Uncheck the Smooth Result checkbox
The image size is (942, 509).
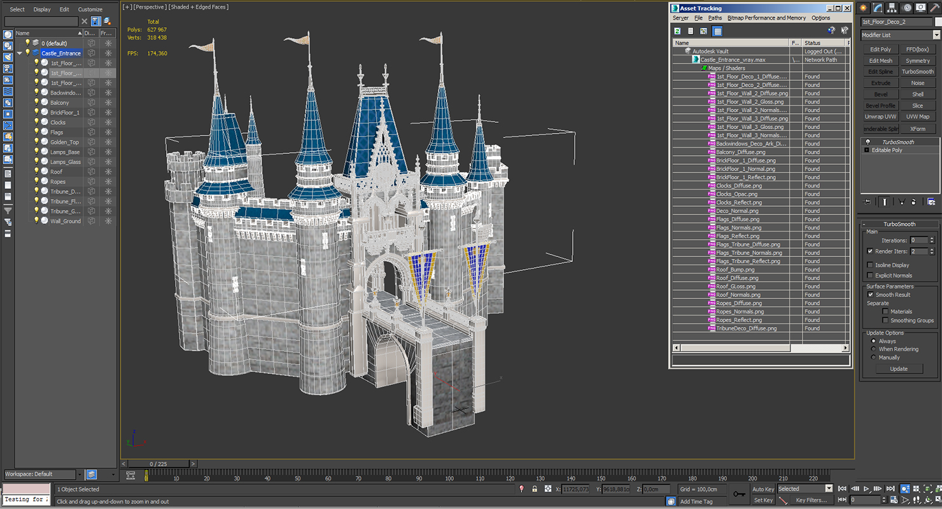tap(870, 295)
